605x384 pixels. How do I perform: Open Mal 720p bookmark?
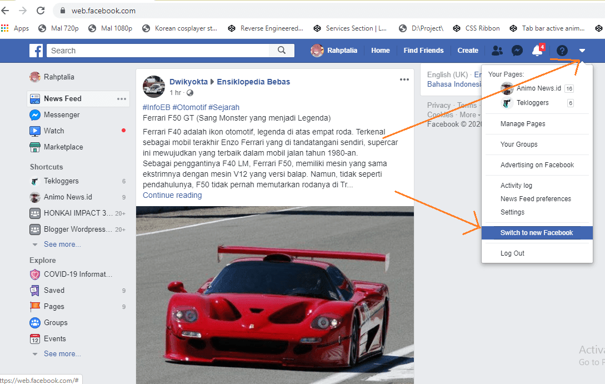pos(59,28)
